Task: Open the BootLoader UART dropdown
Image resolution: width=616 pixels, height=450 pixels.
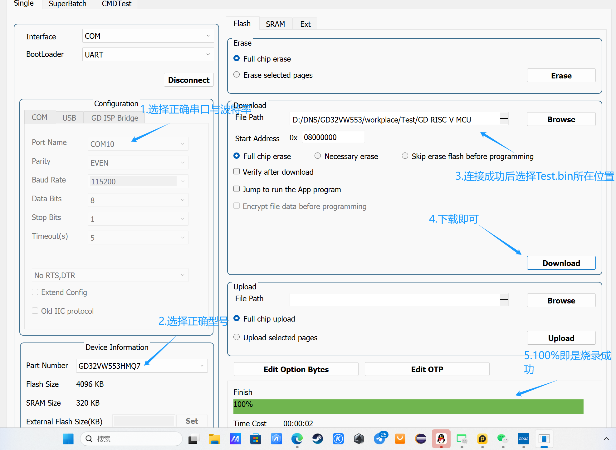Action: pos(148,55)
